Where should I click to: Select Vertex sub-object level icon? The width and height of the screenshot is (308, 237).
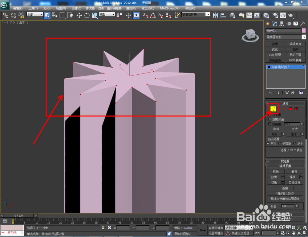click(273, 109)
